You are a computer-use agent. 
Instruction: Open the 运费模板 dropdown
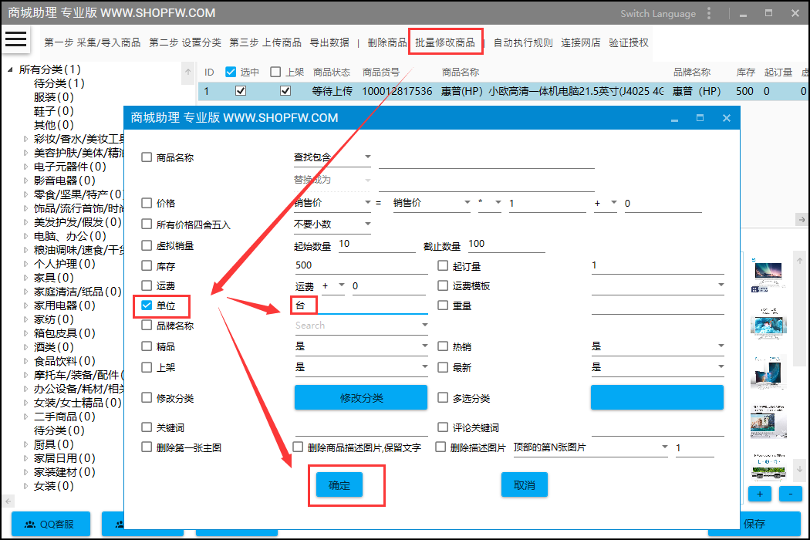[x=657, y=285]
